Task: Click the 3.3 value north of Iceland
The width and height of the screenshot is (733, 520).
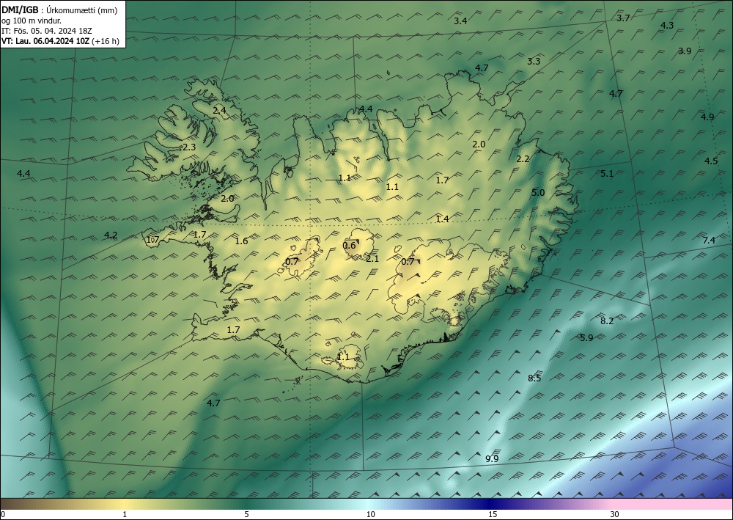Action: (x=534, y=62)
